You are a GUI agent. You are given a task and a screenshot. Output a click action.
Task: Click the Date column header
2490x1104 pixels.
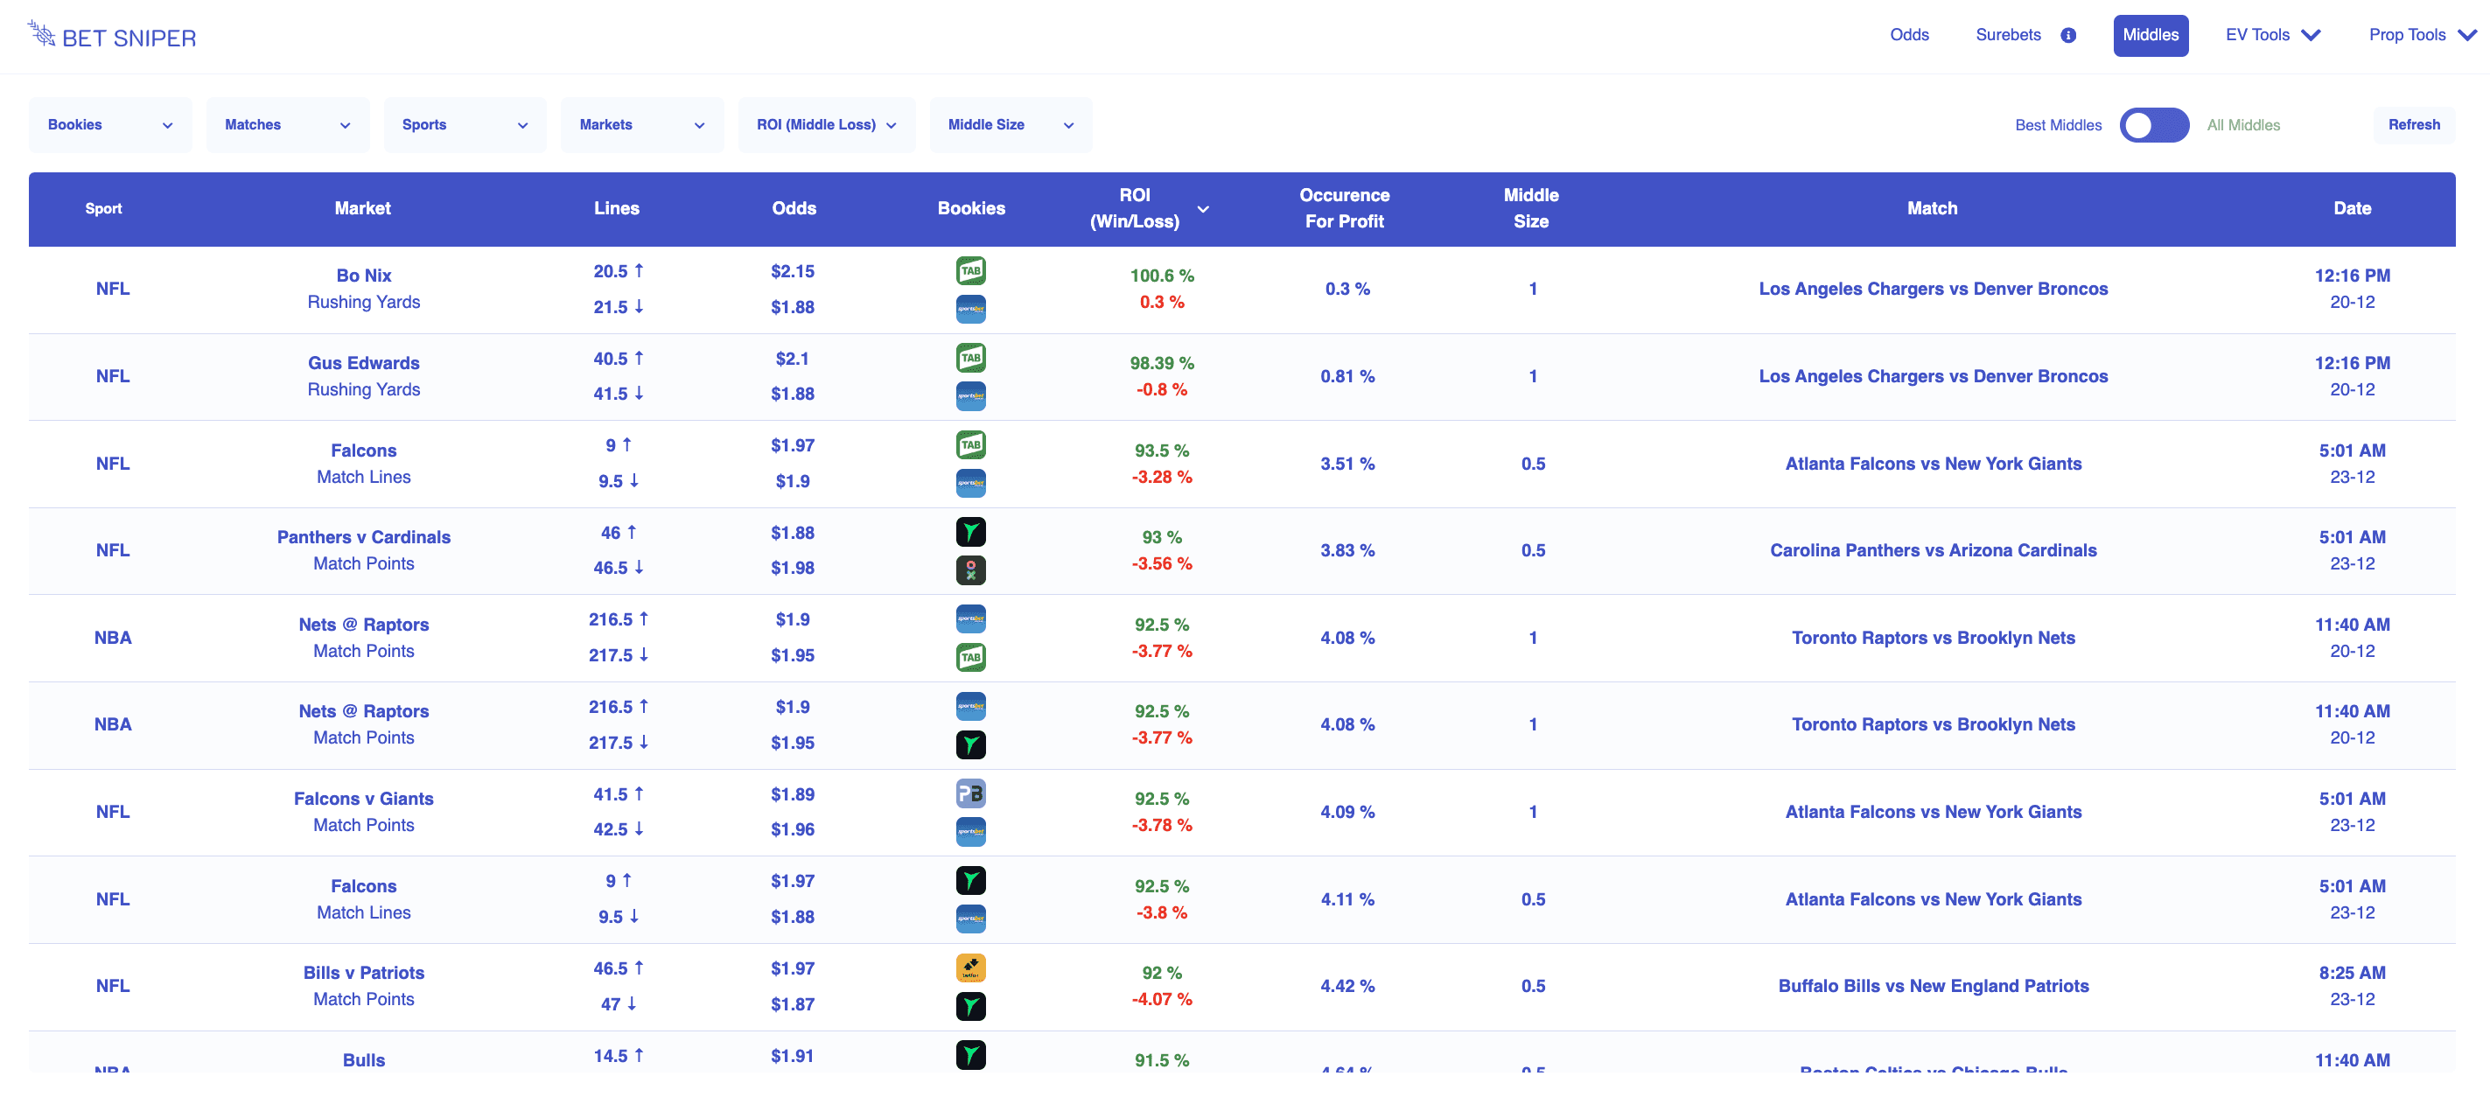point(2351,209)
